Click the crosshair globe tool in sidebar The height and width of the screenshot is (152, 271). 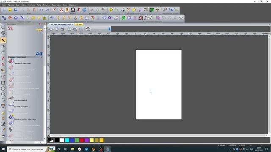[3, 33]
